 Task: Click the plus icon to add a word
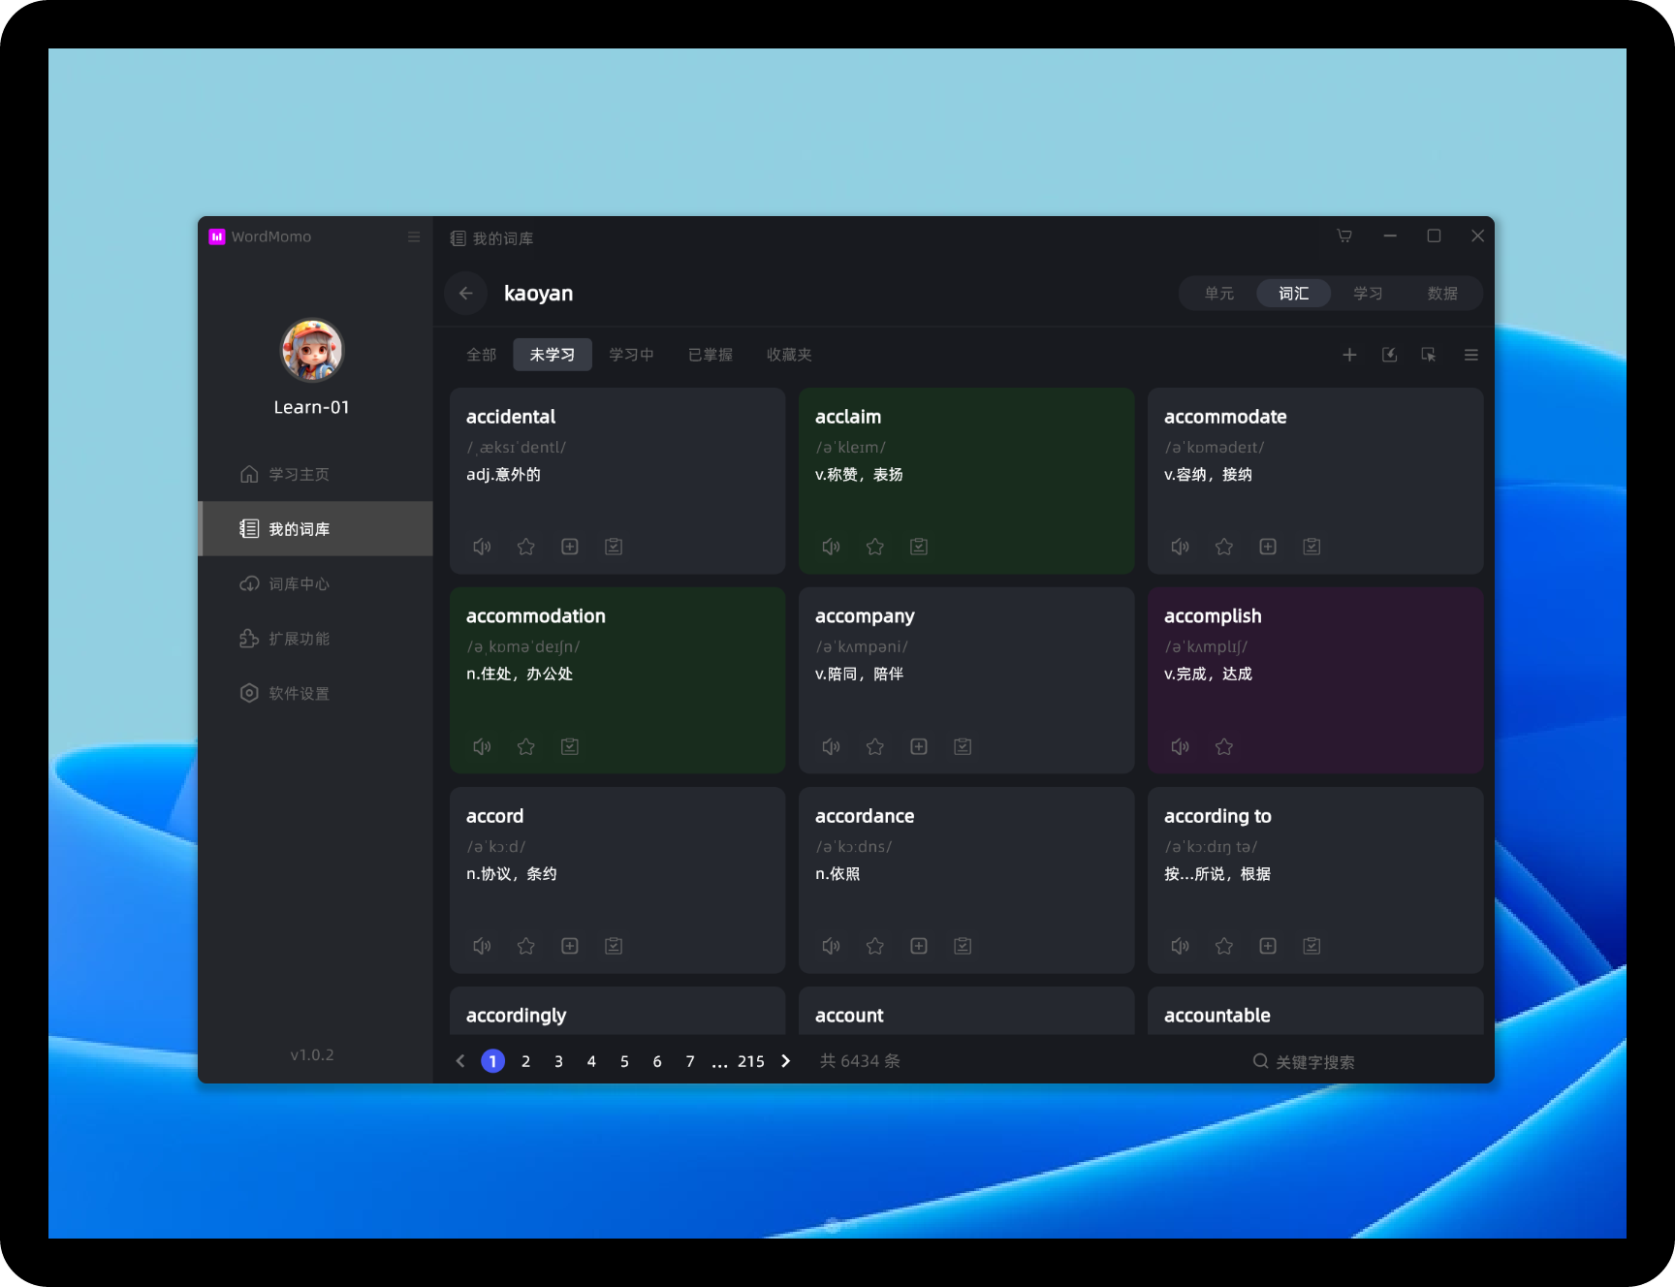1349,355
